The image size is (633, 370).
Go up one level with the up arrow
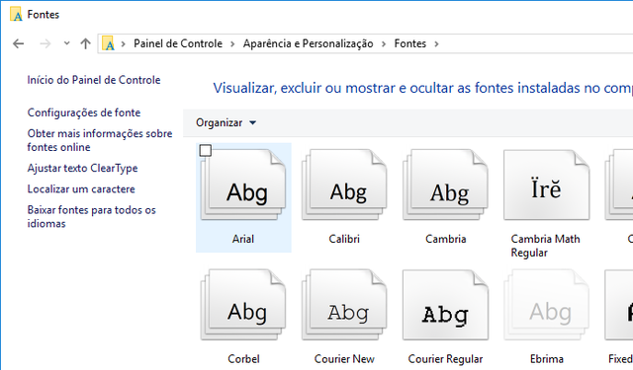pyautogui.click(x=85, y=43)
